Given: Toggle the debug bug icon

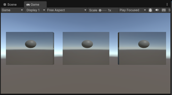Looking at the screenshot, I should pyautogui.click(x=150, y=10).
